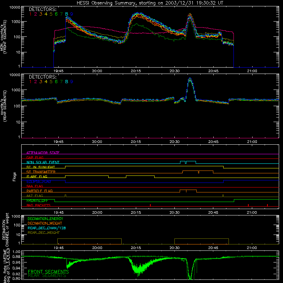The width and height of the screenshot is (283, 283).
Task: Click the FRONT SEGMENTS livetime legend label
Action: tap(48, 272)
